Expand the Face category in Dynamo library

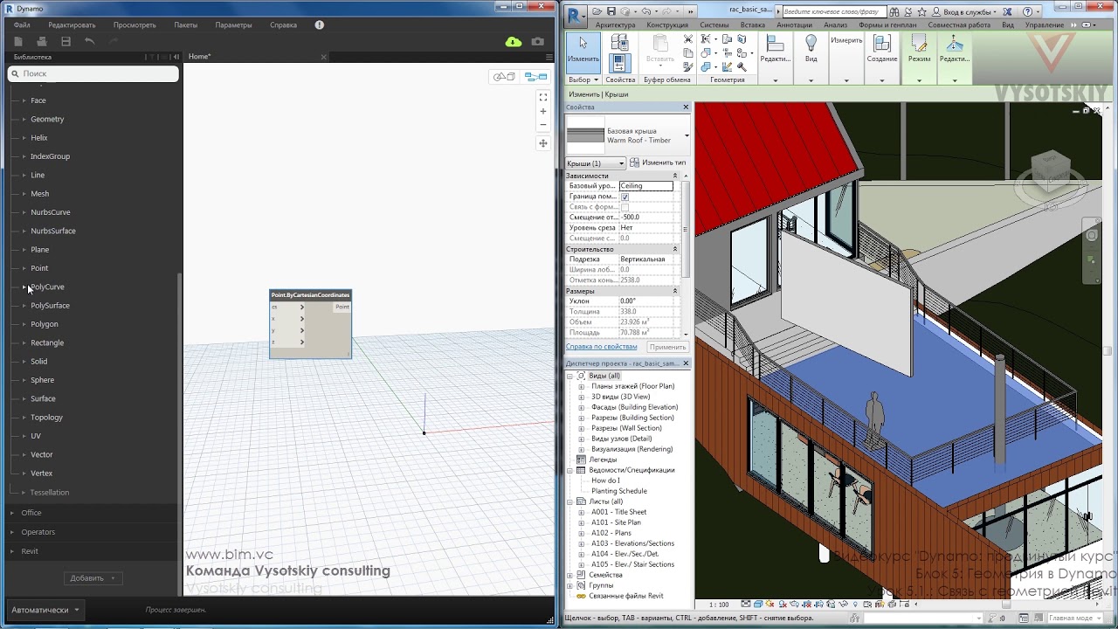(24, 100)
